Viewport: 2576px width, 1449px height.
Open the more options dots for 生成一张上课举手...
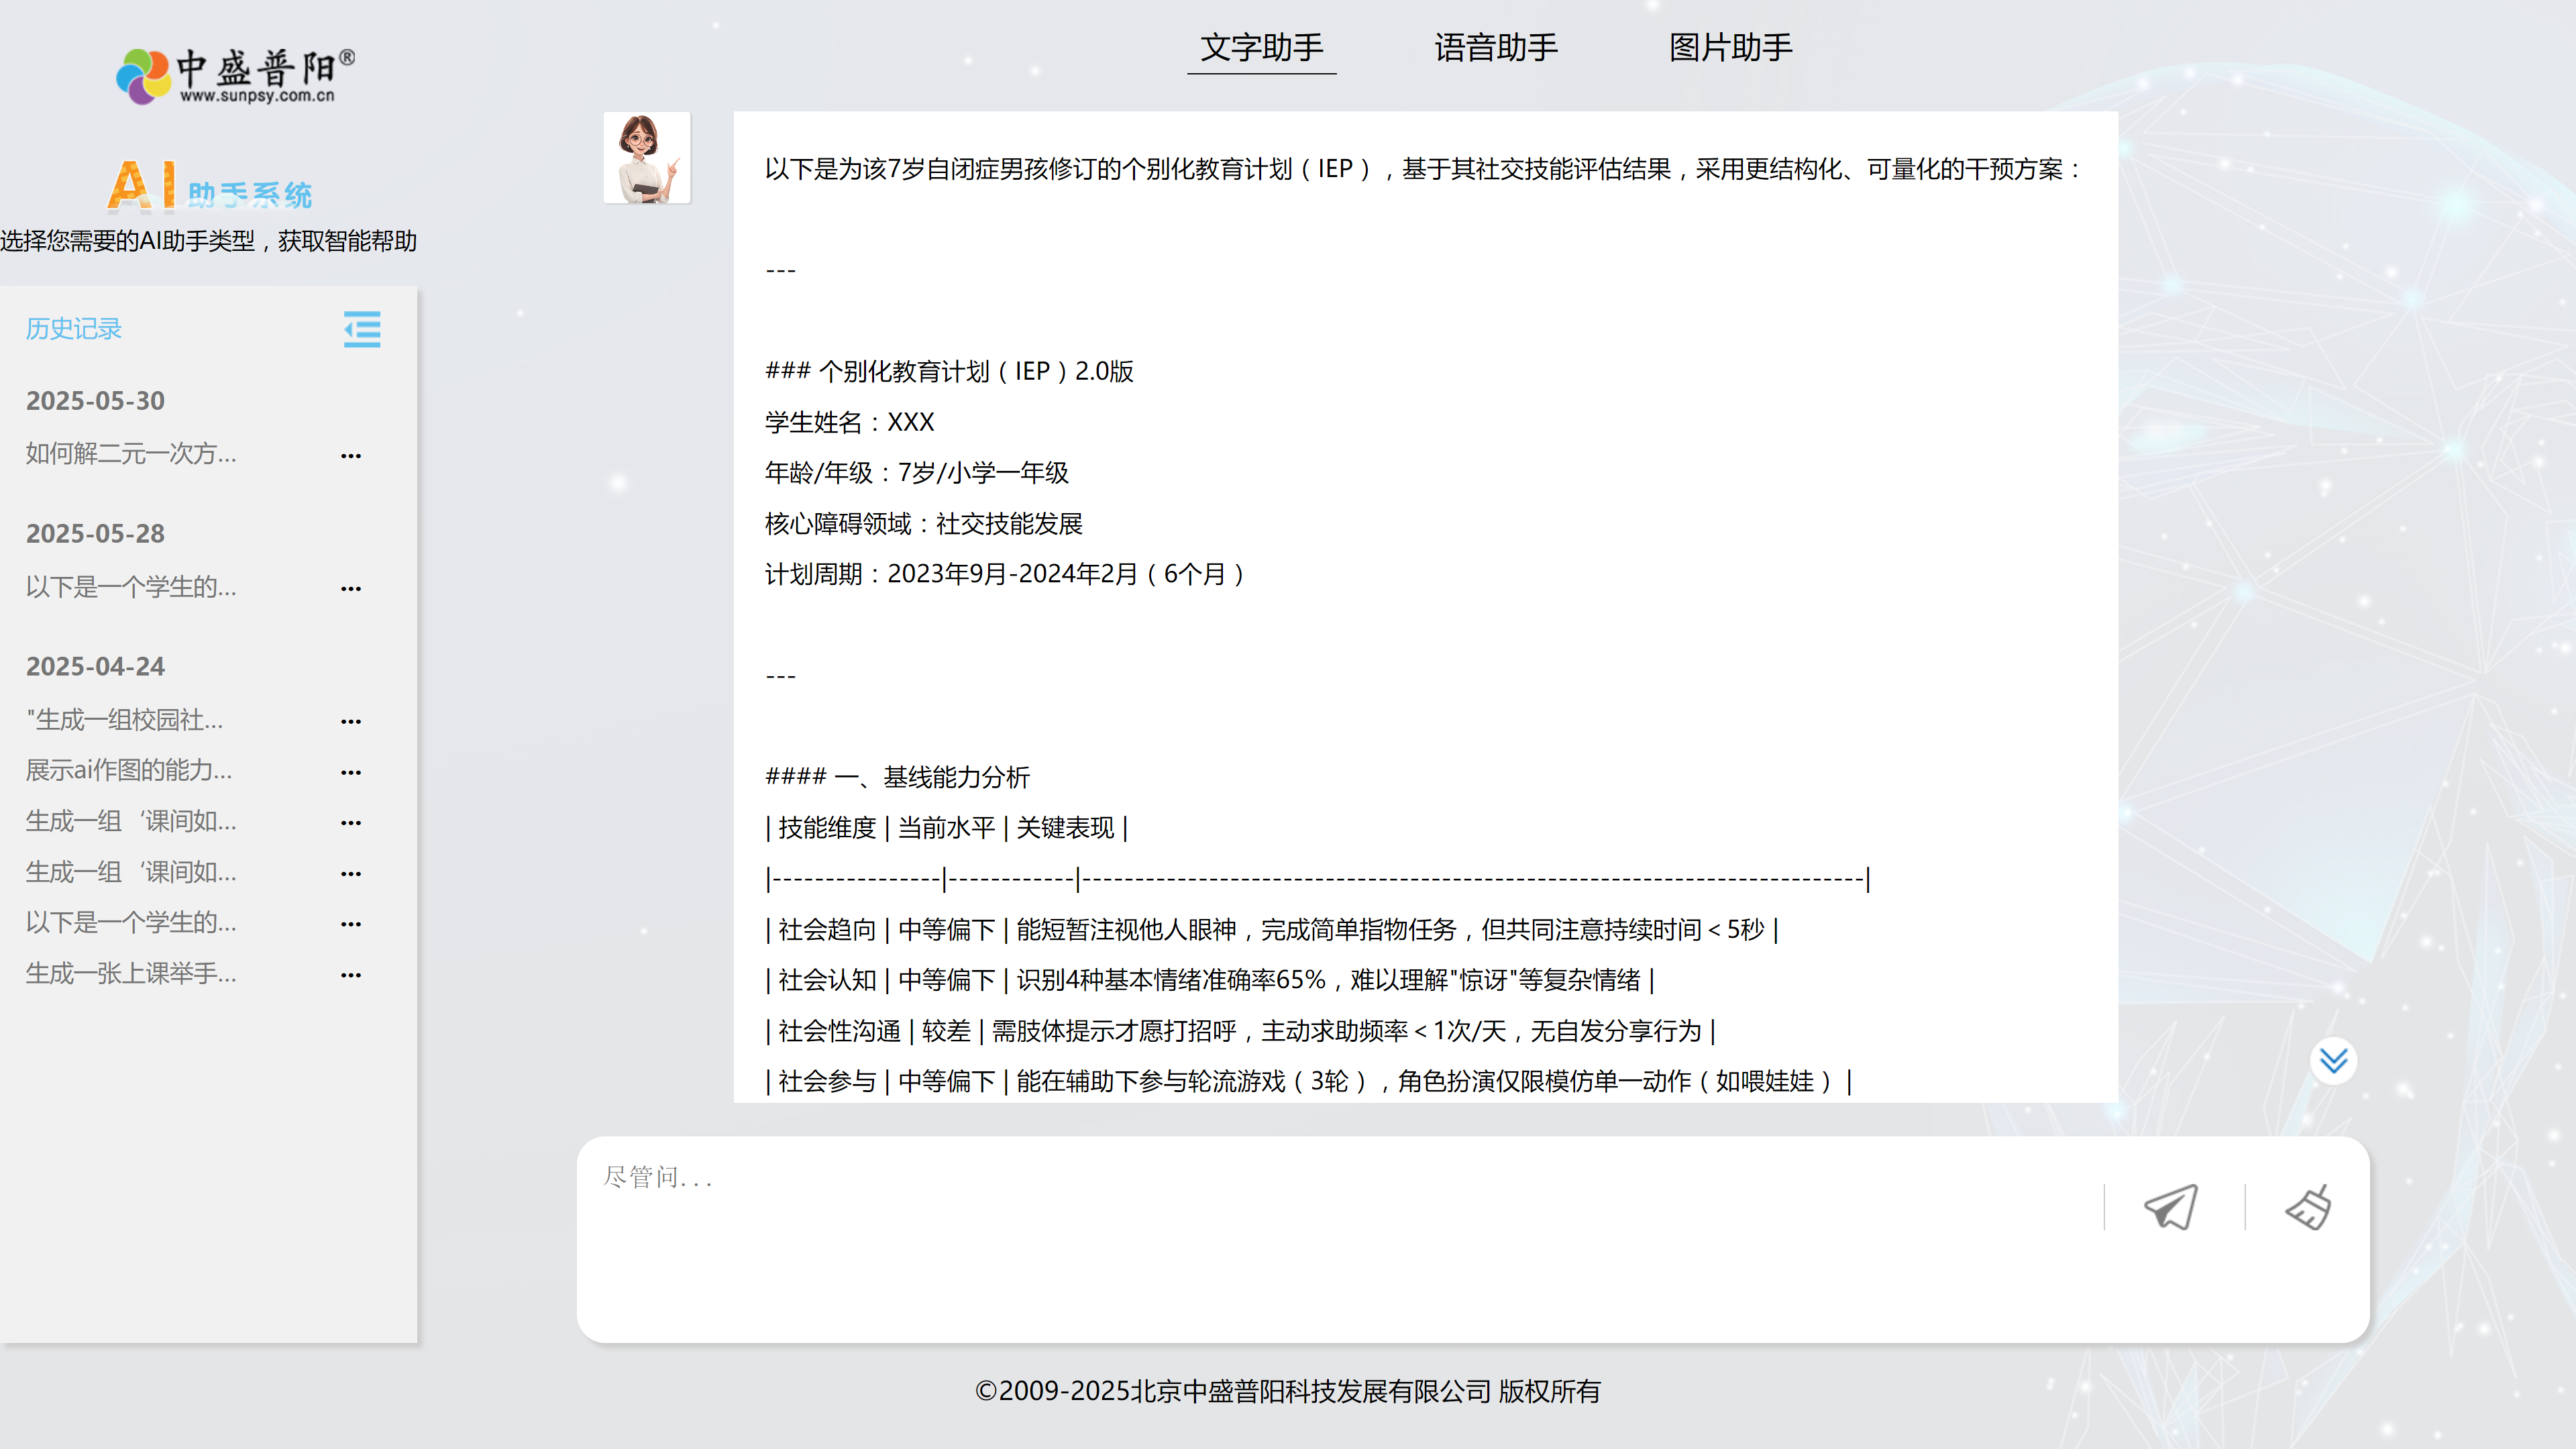[x=351, y=974]
